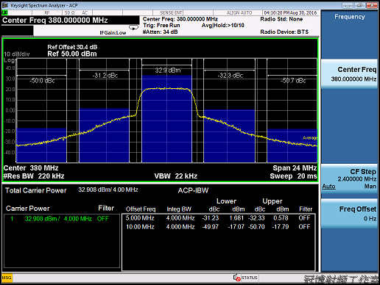Screen dimensions: 380x285
Task: Click the yellow MSG indicator icon
Action: tap(7, 278)
